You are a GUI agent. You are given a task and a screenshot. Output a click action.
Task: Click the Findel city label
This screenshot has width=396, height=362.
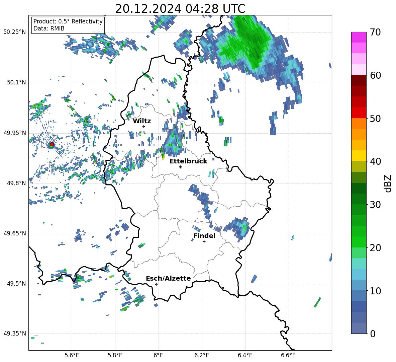tap(204, 236)
